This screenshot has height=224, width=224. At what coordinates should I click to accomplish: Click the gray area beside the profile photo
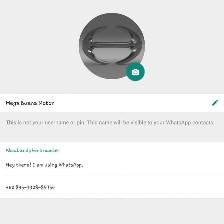[x=38, y=48]
